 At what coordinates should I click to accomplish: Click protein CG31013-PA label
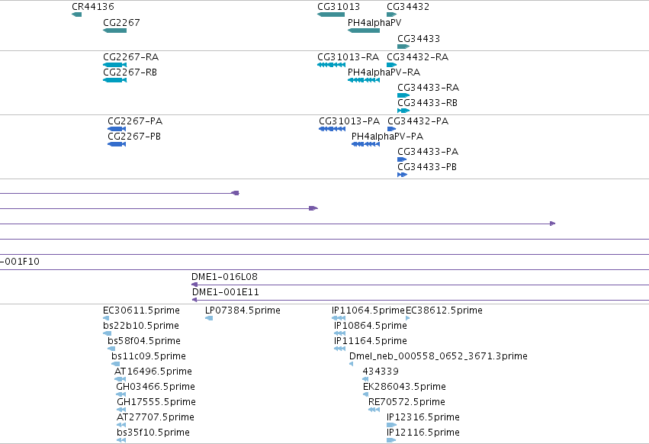(x=349, y=121)
